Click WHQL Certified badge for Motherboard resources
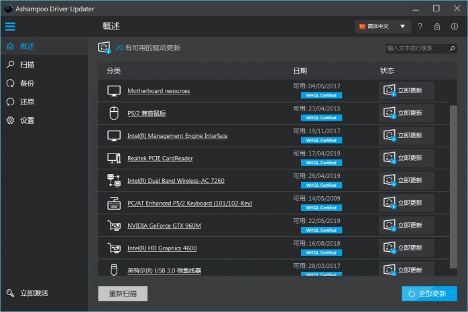The width and height of the screenshot is (468, 312). [x=321, y=95]
